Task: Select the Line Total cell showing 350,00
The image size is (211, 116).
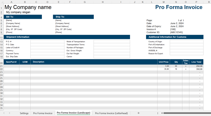Action: (x=196, y=69)
